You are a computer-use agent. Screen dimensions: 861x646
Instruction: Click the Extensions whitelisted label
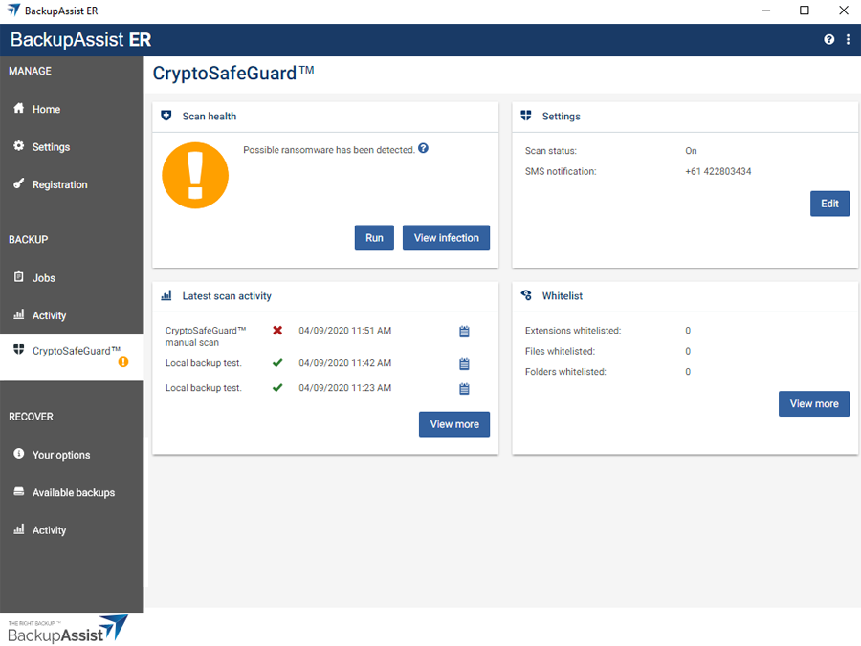pyautogui.click(x=573, y=330)
